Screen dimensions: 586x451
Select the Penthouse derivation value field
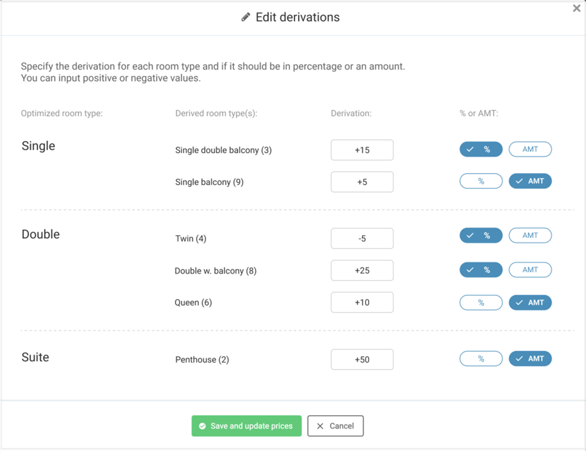(362, 359)
